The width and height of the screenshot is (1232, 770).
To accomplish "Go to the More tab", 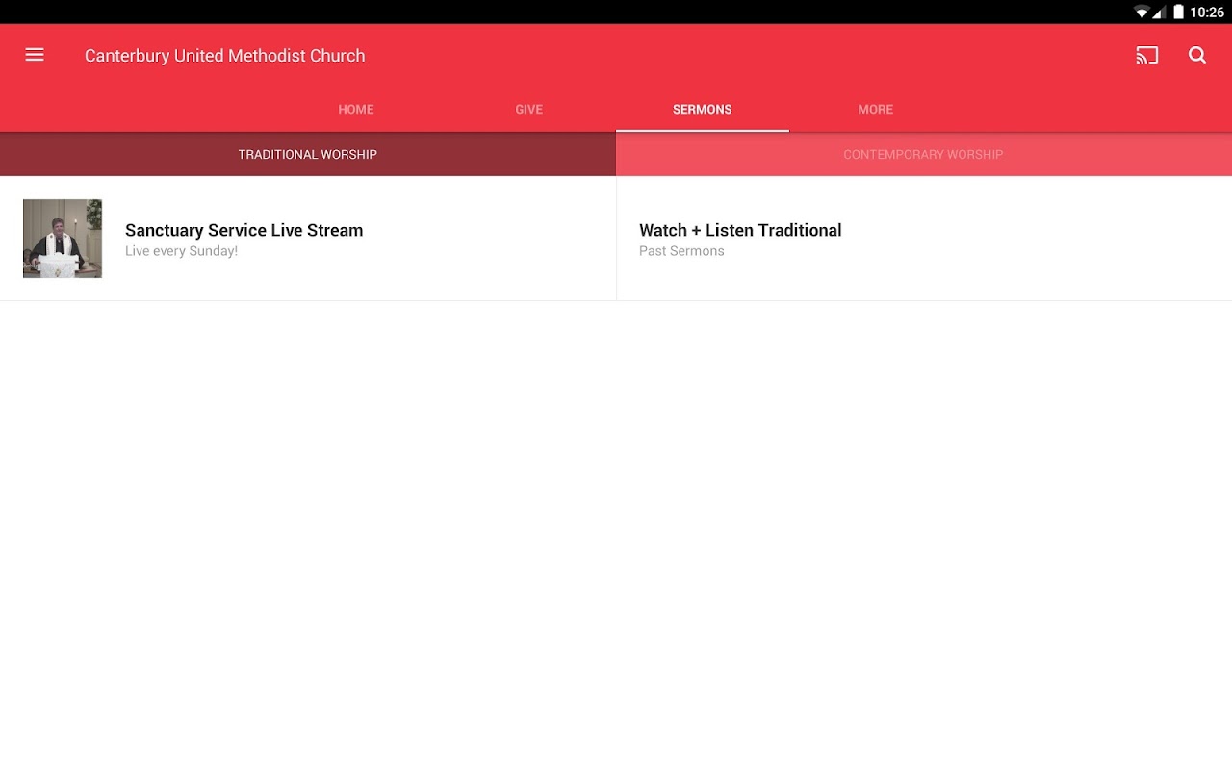I will 876,110.
